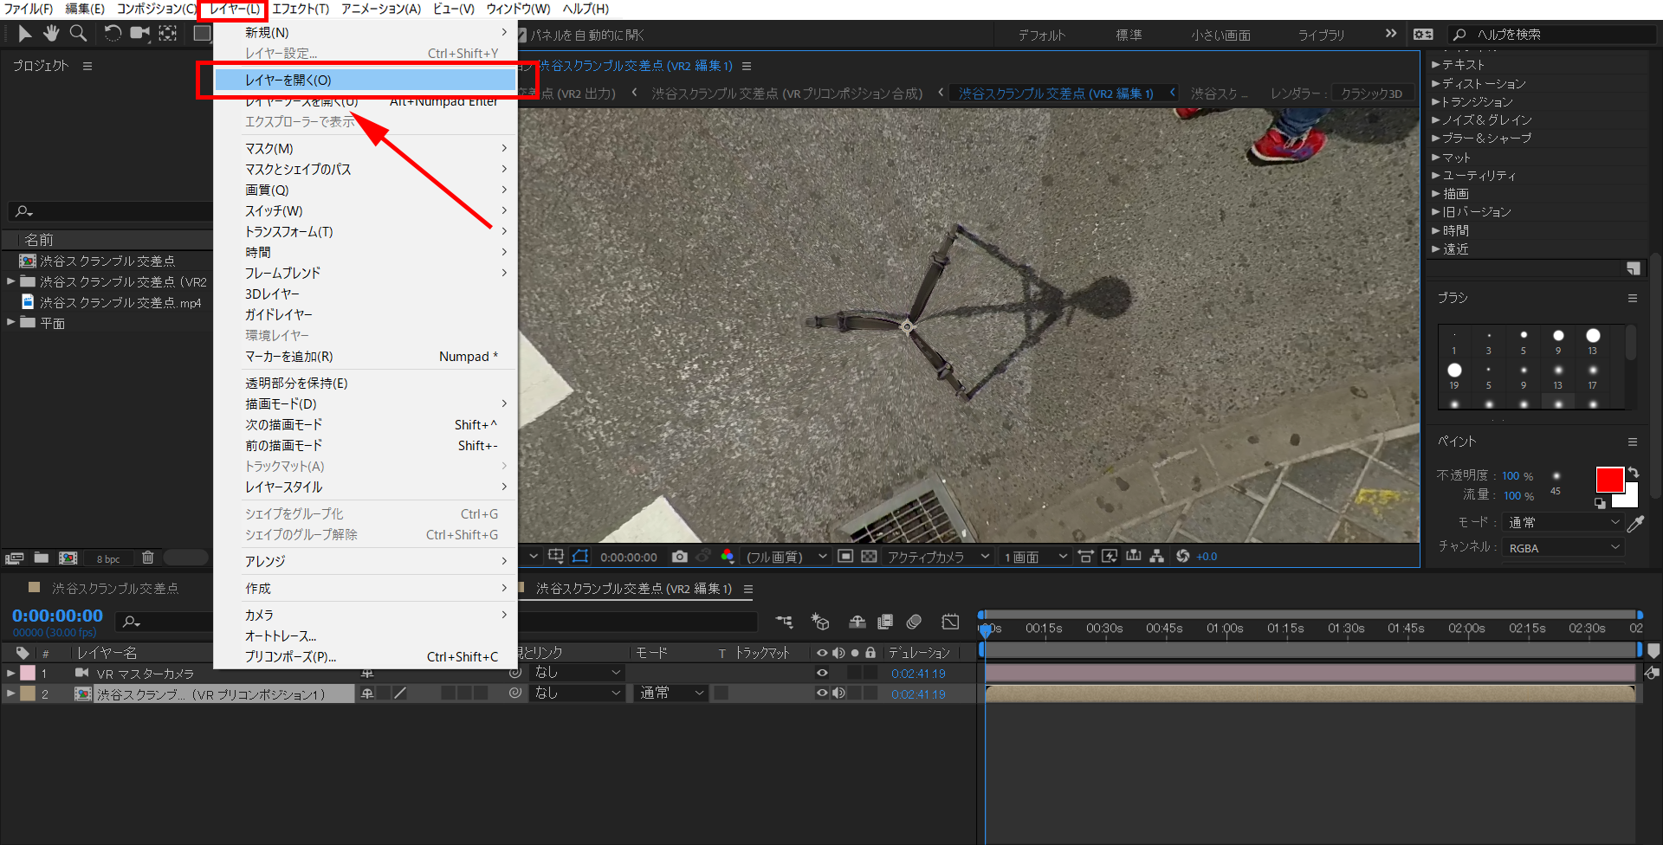Open the Paint panel menu
This screenshot has width=1663, height=845.
pyautogui.click(x=1633, y=442)
